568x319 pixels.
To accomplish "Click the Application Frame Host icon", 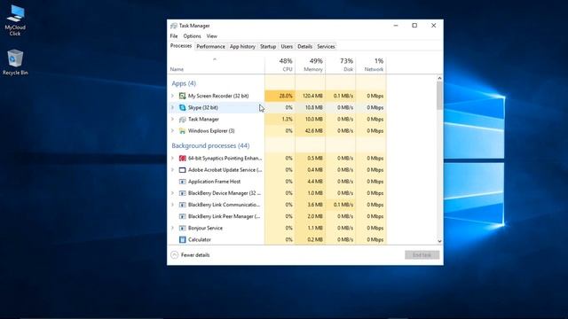I will tap(182, 181).
